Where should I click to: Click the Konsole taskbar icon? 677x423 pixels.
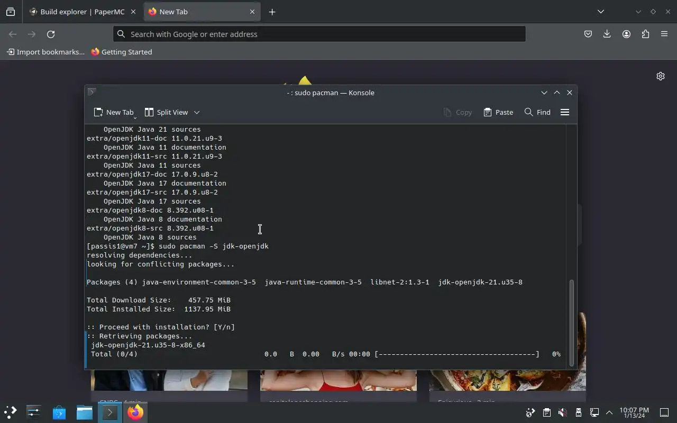[x=110, y=412]
